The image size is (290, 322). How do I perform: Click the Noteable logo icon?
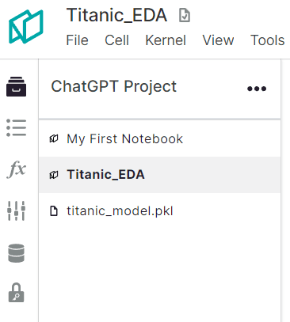point(26,26)
